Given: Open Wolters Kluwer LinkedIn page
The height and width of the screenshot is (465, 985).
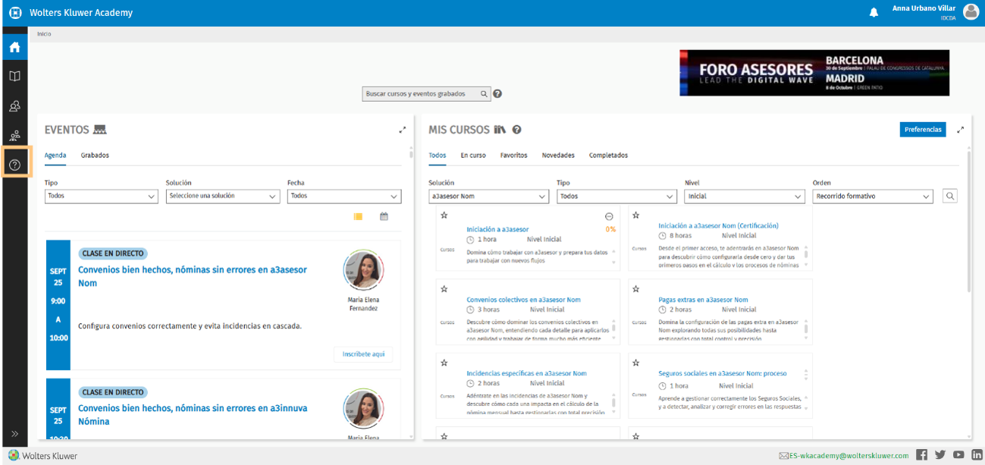Looking at the screenshot, I should click(977, 455).
